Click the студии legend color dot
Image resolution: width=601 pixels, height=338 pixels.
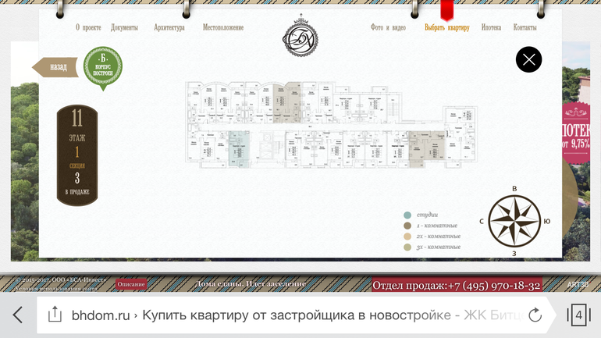[x=407, y=215]
